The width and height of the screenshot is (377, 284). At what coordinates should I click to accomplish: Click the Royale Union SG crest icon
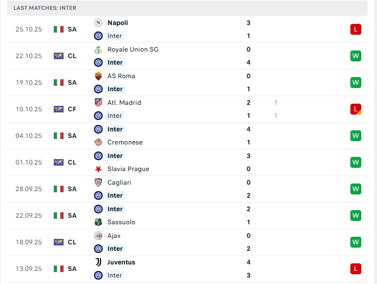[98, 49]
